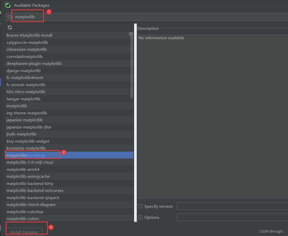Click the Options input field
The image size is (288, 236).
point(232,217)
